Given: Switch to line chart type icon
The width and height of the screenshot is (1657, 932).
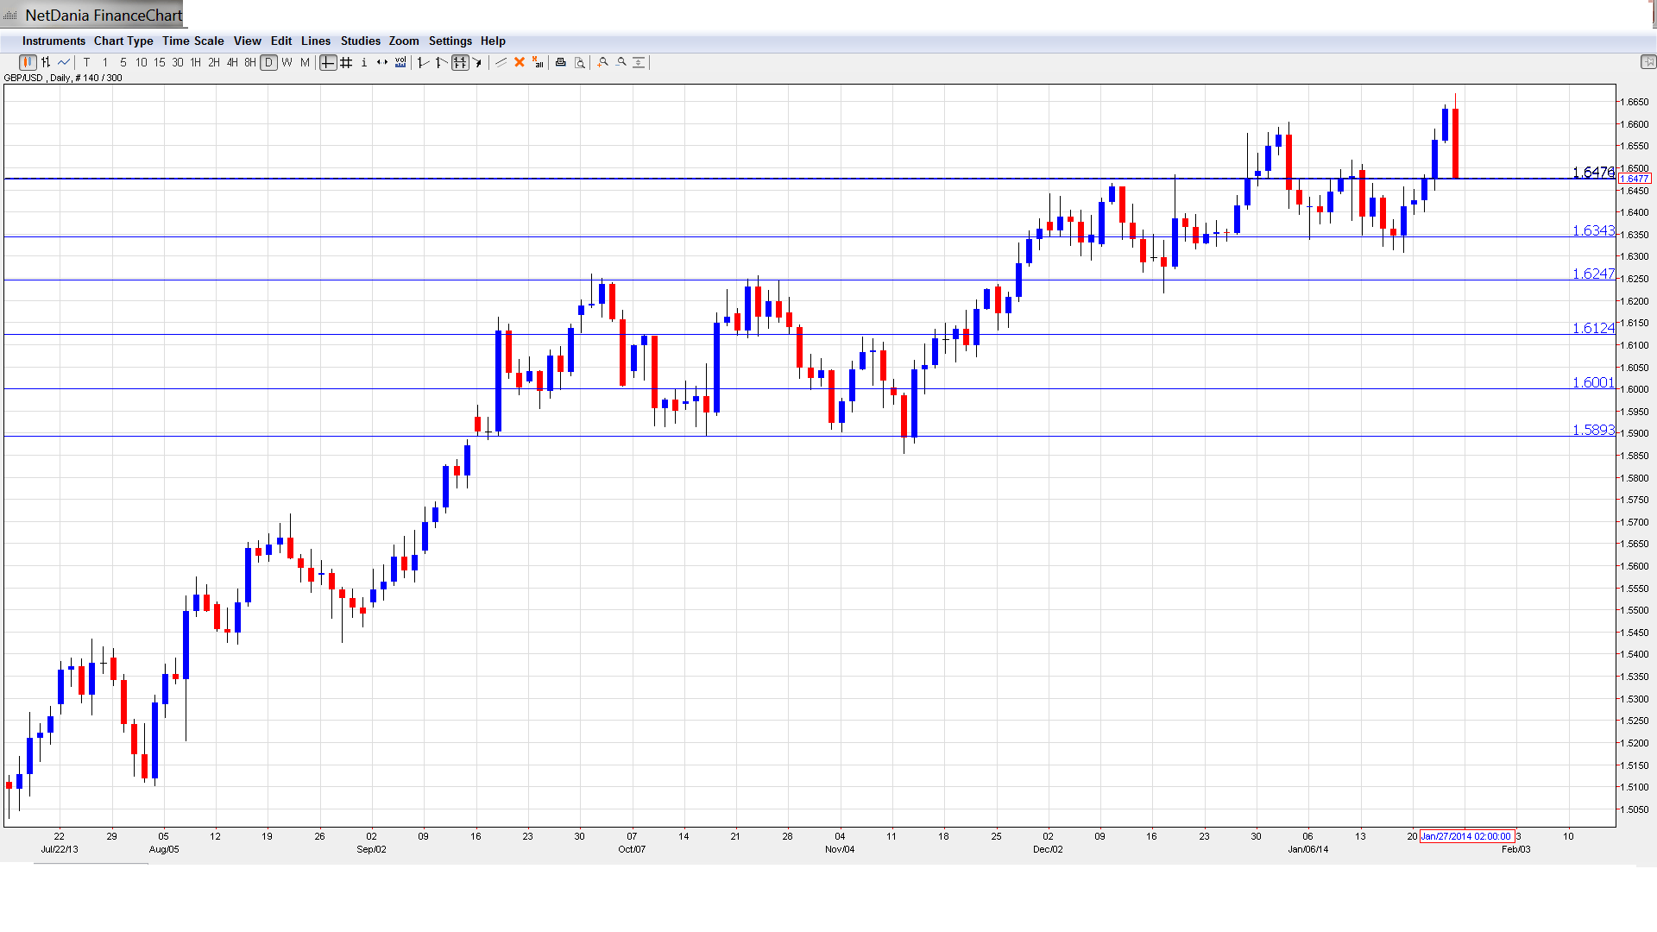Looking at the screenshot, I should pos(64,62).
